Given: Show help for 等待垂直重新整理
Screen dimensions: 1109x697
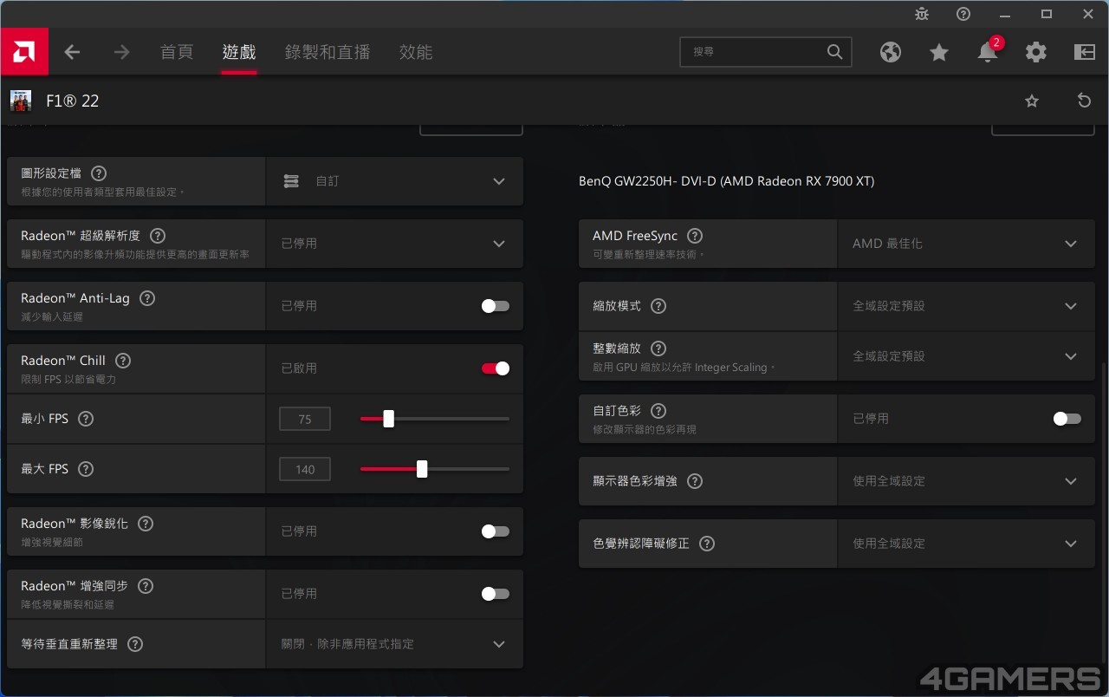Looking at the screenshot, I should click(134, 644).
